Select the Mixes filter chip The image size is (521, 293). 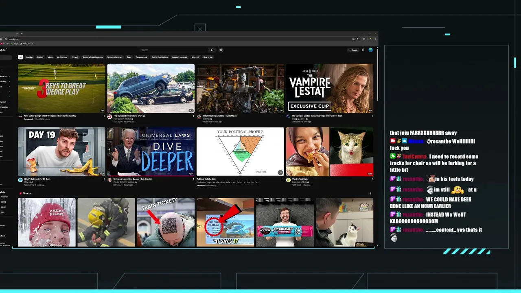point(50,57)
